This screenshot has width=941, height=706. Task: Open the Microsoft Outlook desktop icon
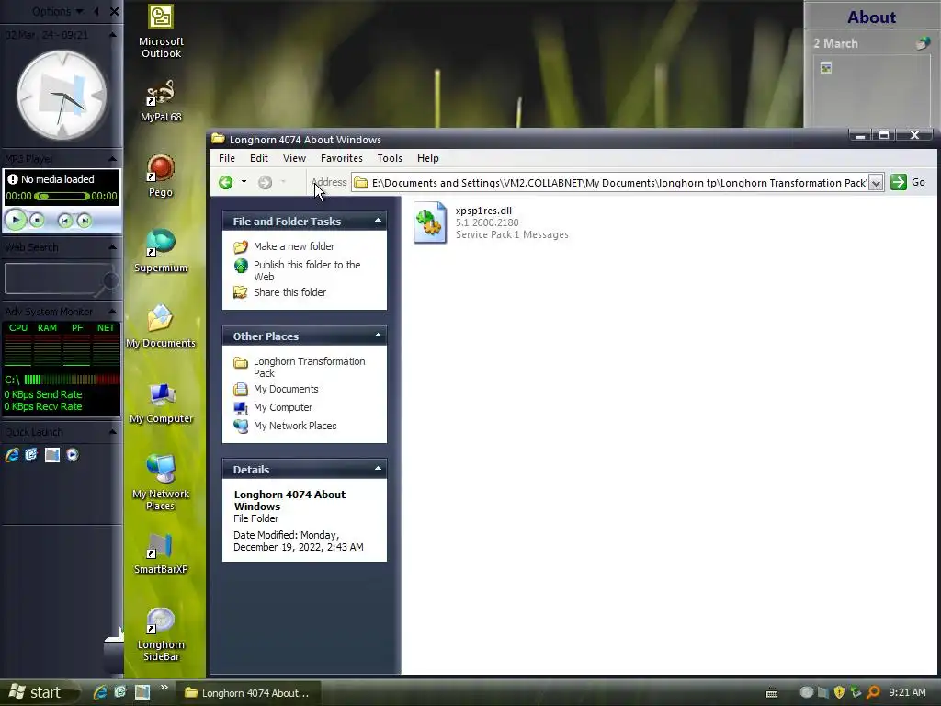161,31
